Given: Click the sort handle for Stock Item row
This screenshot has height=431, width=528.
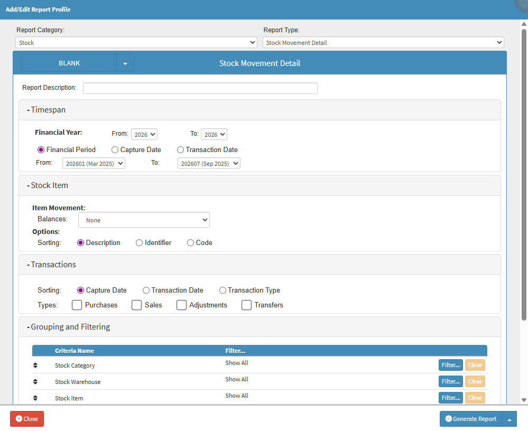Looking at the screenshot, I should (x=35, y=398).
